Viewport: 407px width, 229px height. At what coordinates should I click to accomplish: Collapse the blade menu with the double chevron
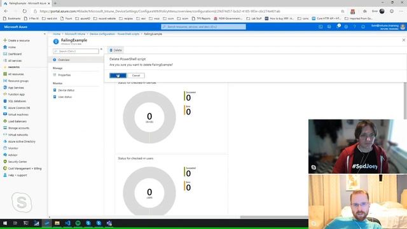coord(101,50)
